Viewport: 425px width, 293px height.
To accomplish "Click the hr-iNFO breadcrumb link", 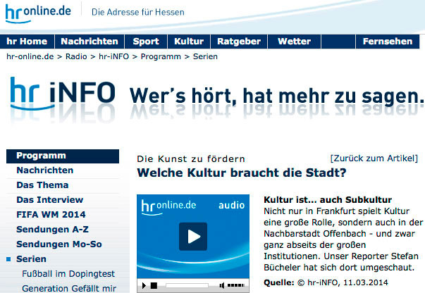I will (x=114, y=56).
